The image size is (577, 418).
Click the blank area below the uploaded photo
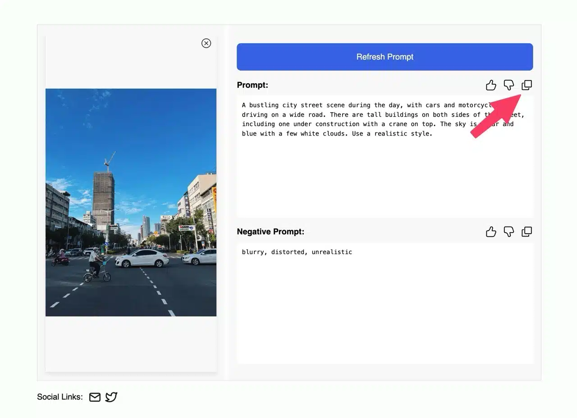point(131,344)
